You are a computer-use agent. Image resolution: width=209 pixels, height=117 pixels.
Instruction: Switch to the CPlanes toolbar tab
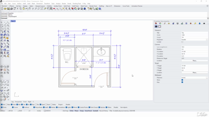coord(12,6)
